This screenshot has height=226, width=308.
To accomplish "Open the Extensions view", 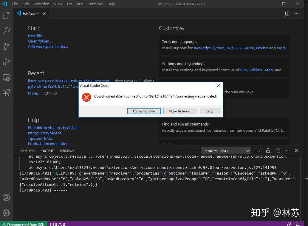I will point(7,93).
